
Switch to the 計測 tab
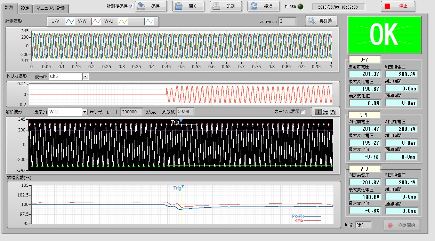9,7
